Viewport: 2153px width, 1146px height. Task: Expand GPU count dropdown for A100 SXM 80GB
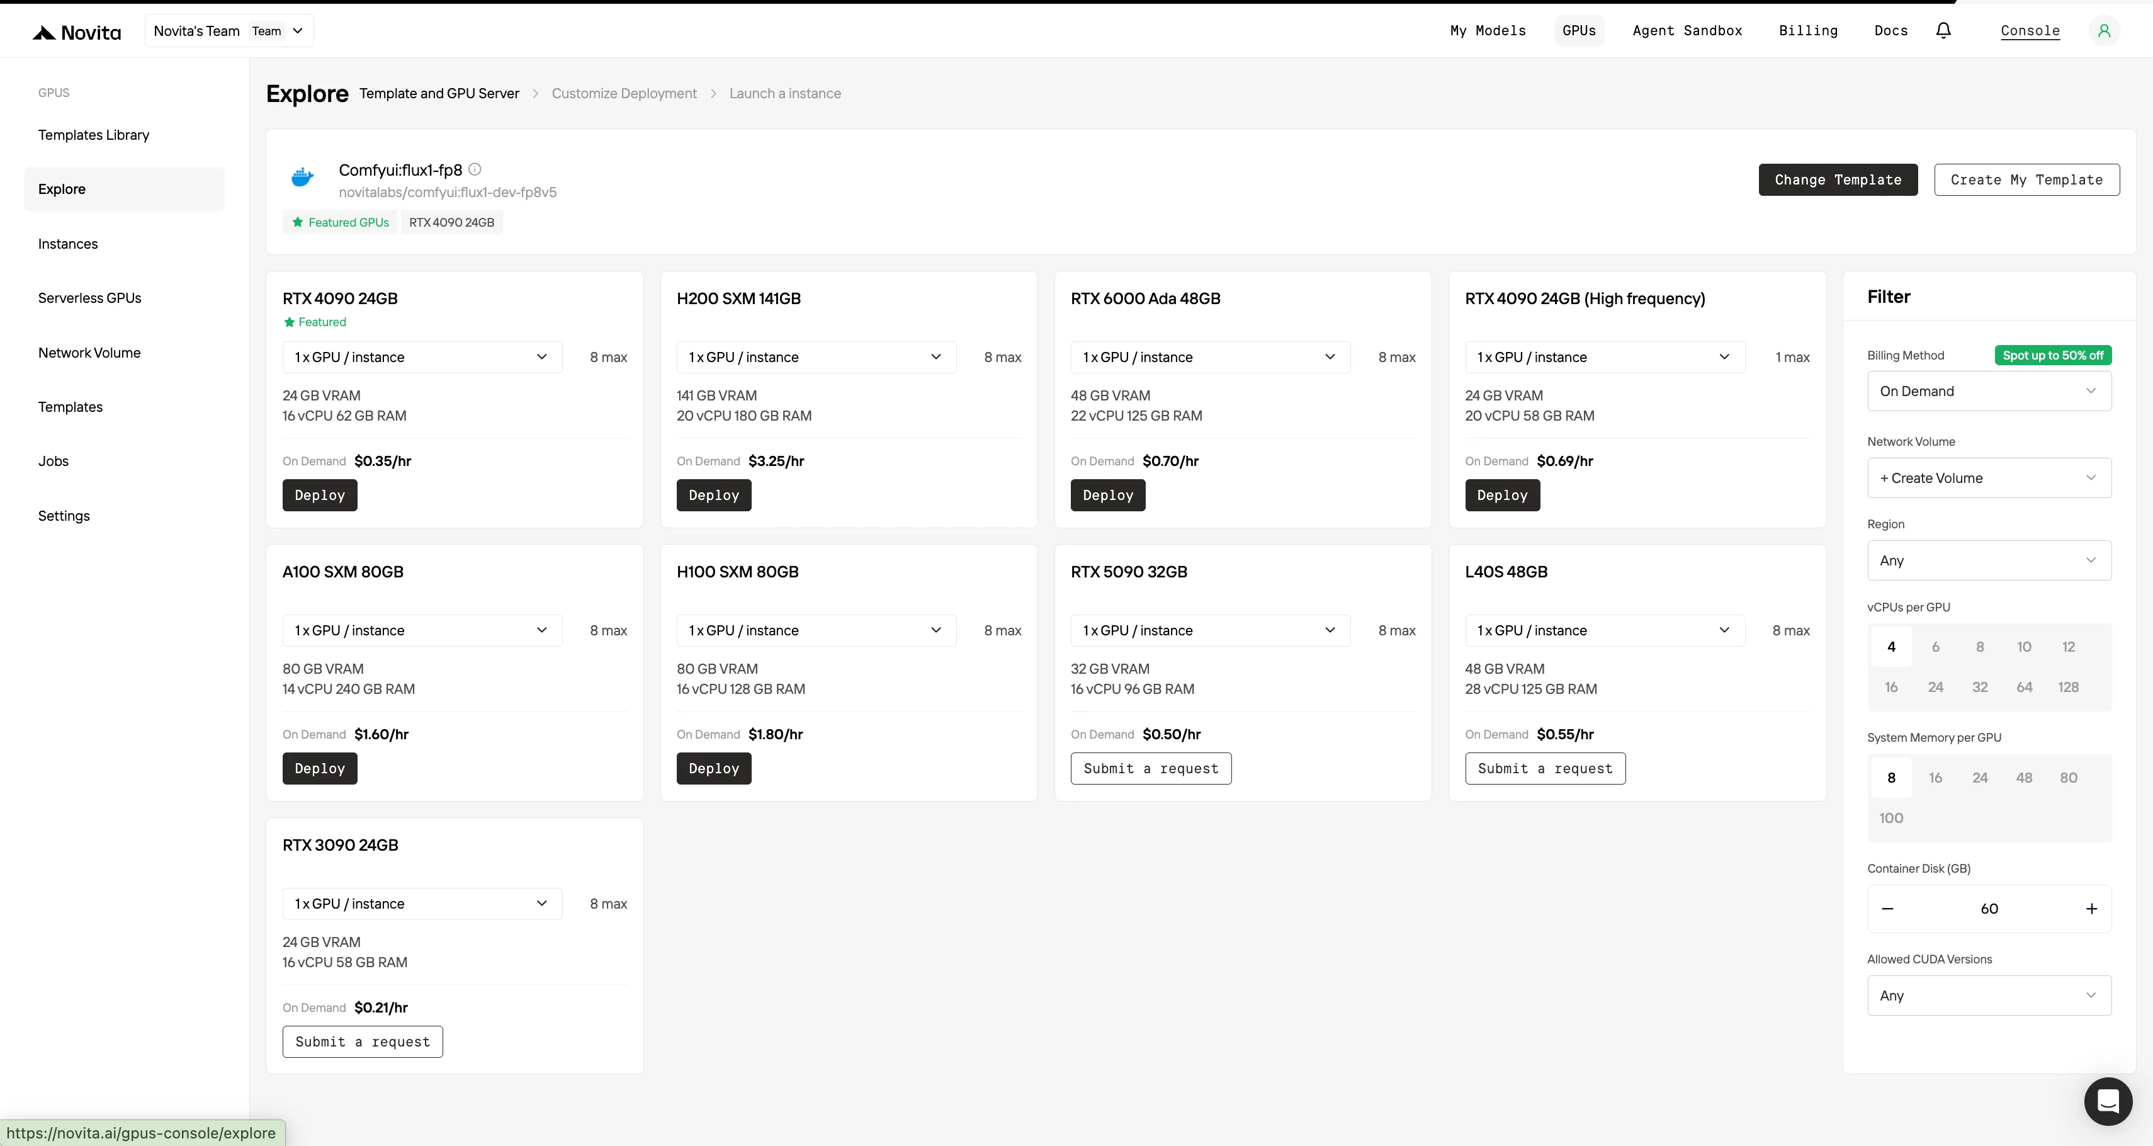422,630
